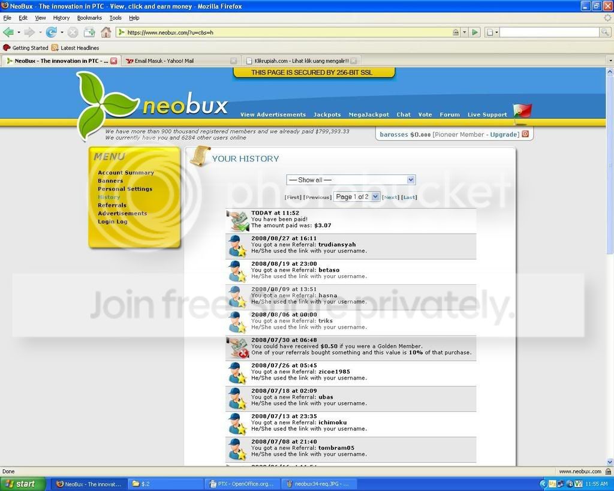Open the address bar history dropdown
Image resolution: width=614 pixels, height=491 pixels.
[465, 32]
